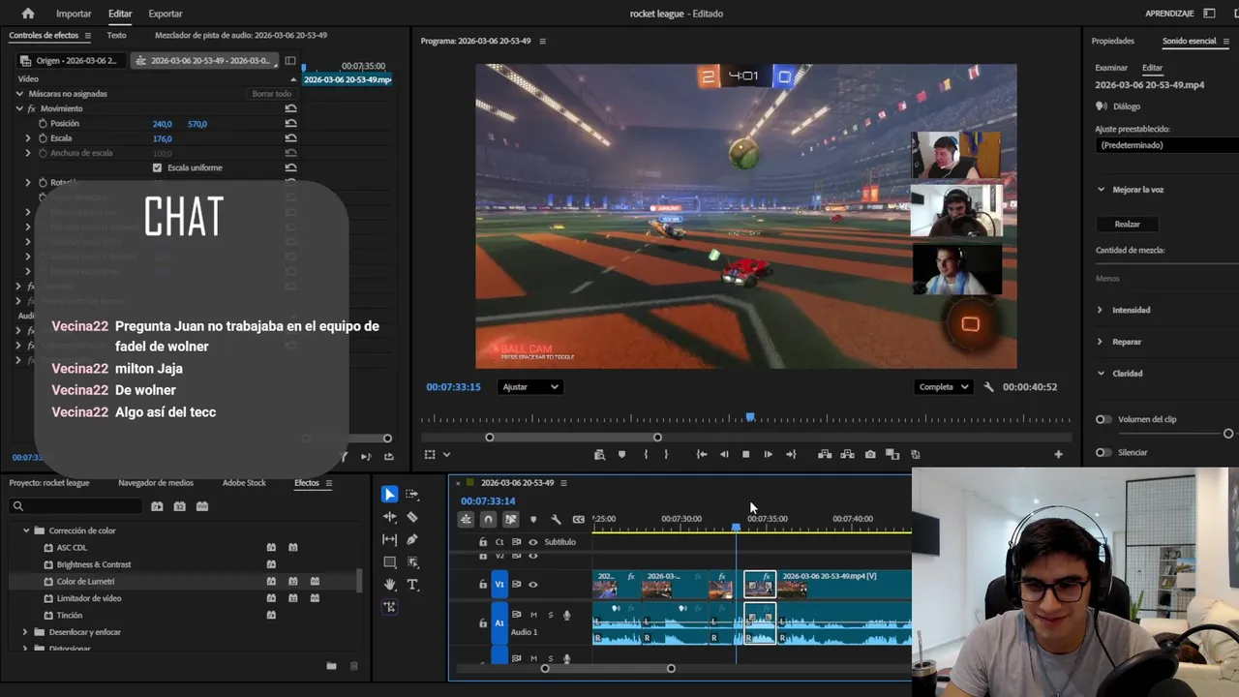The image size is (1239, 697).
Task: Filter accelerated effects icon in Effects panel
Action: pyautogui.click(x=157, y=506)
